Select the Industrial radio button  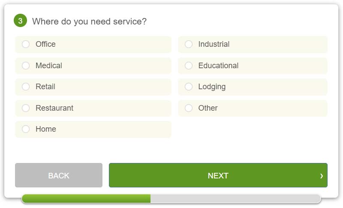tap(189, 44)
